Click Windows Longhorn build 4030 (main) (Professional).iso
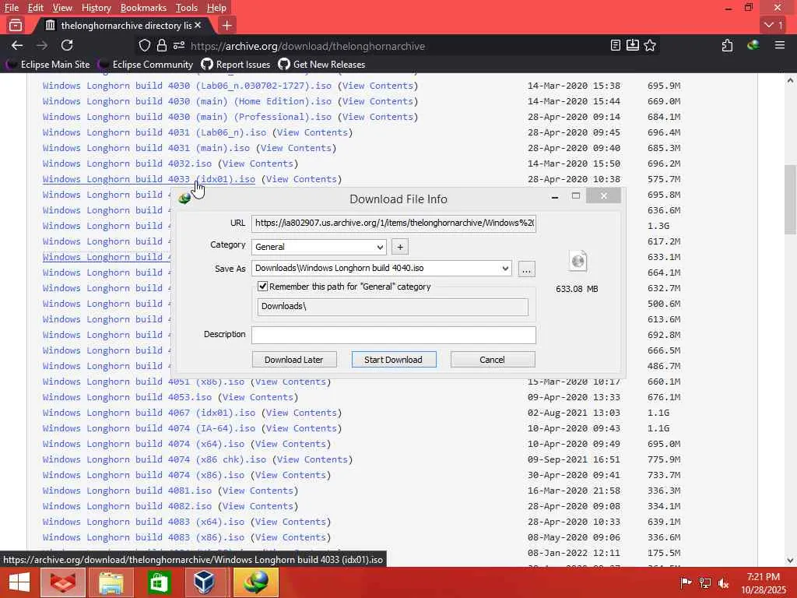 187,117
